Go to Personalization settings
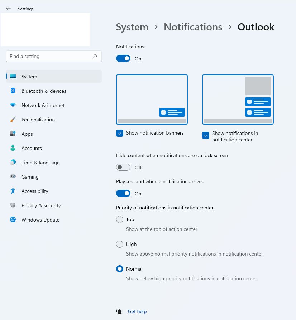 click(54, 120)
